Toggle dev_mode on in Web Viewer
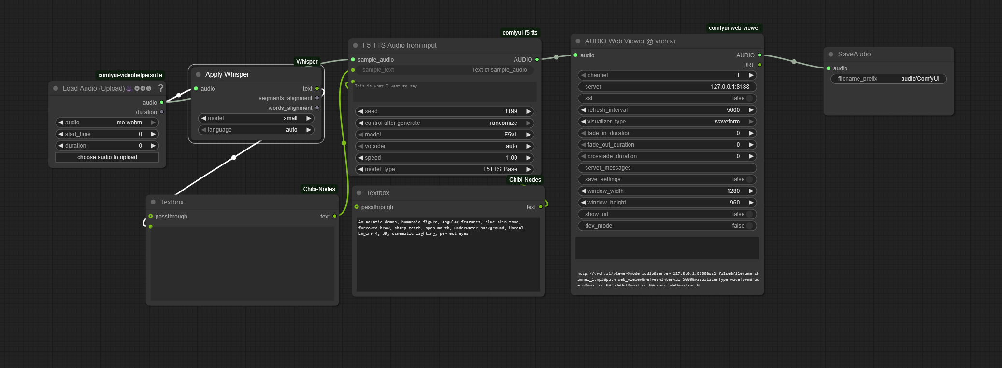 point(749,226)
